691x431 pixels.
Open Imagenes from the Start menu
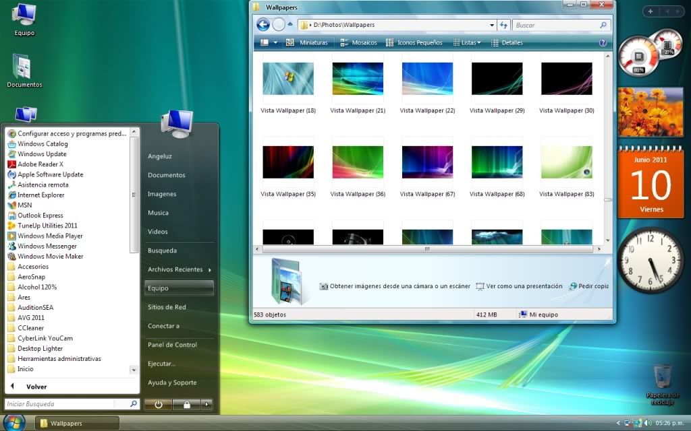coord(162,194)
